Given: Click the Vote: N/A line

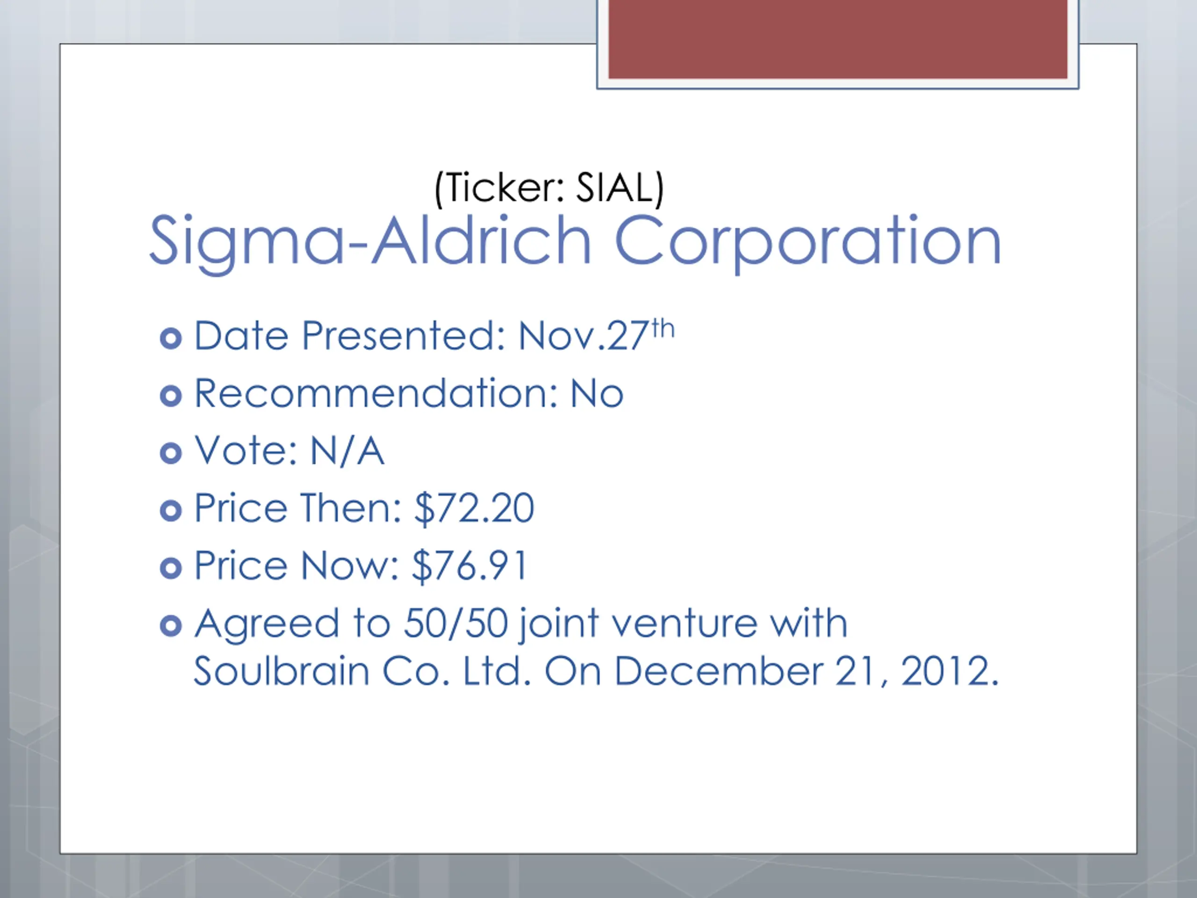Looking at the screenshot, I should click(x=289, y=451).
